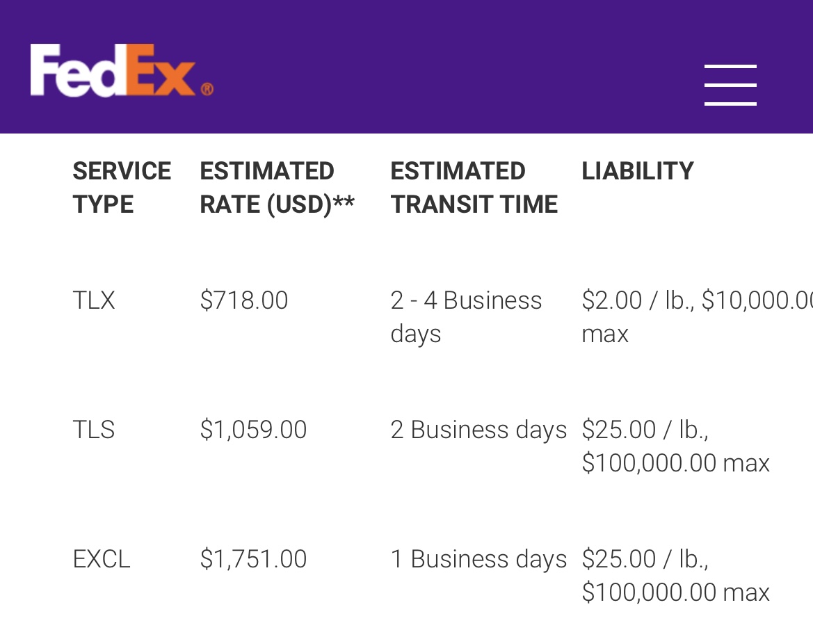Click the Liability column header

pos(637,171)
